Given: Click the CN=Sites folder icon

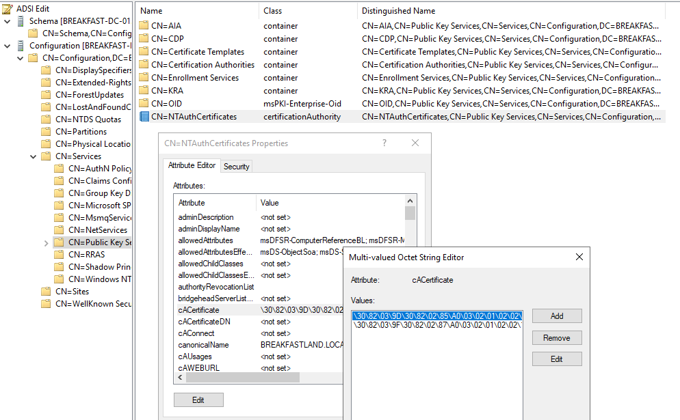Looking at the screenshot, I should click(46, 291).
